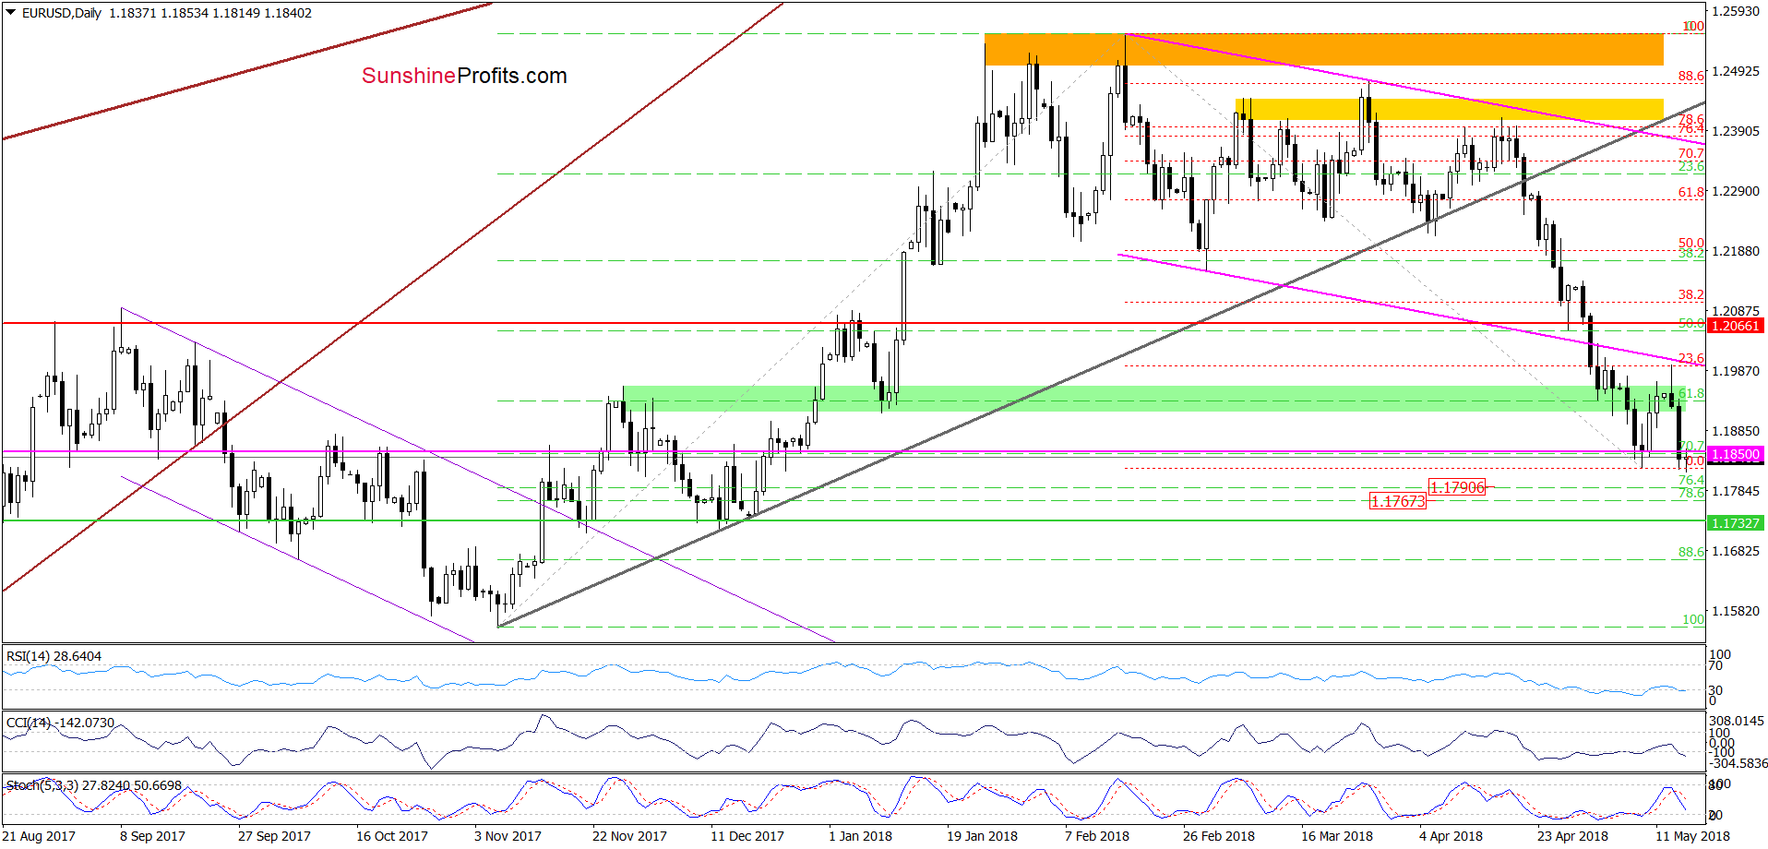Click the 1.17906 boxed price annotation
The image size is (1768, 849).
point(1457,487)
